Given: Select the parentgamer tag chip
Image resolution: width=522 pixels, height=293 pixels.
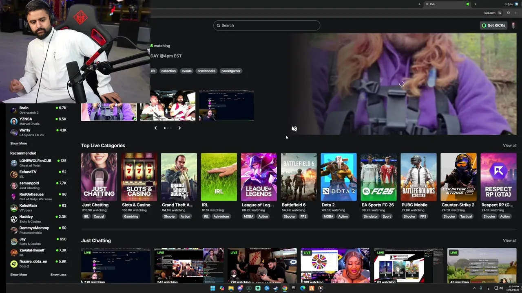Looking at the screenshot, I should pos(231,71).
